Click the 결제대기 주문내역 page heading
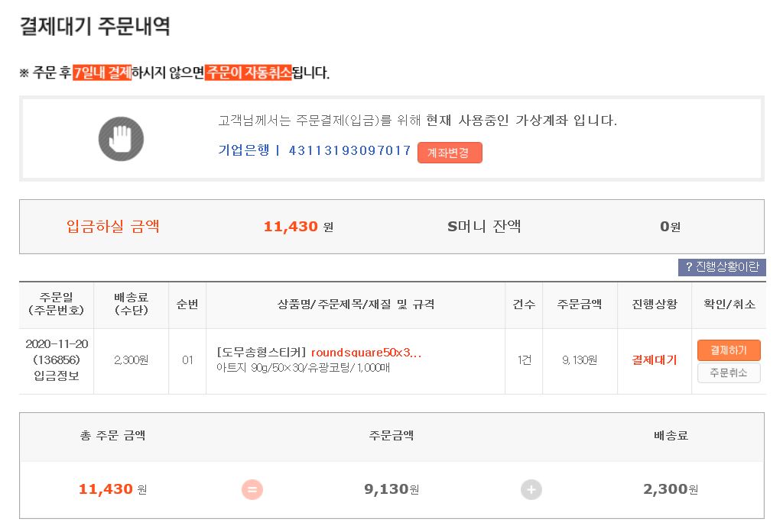This screenshot has width=783, height=532. (x=95, y=27)
